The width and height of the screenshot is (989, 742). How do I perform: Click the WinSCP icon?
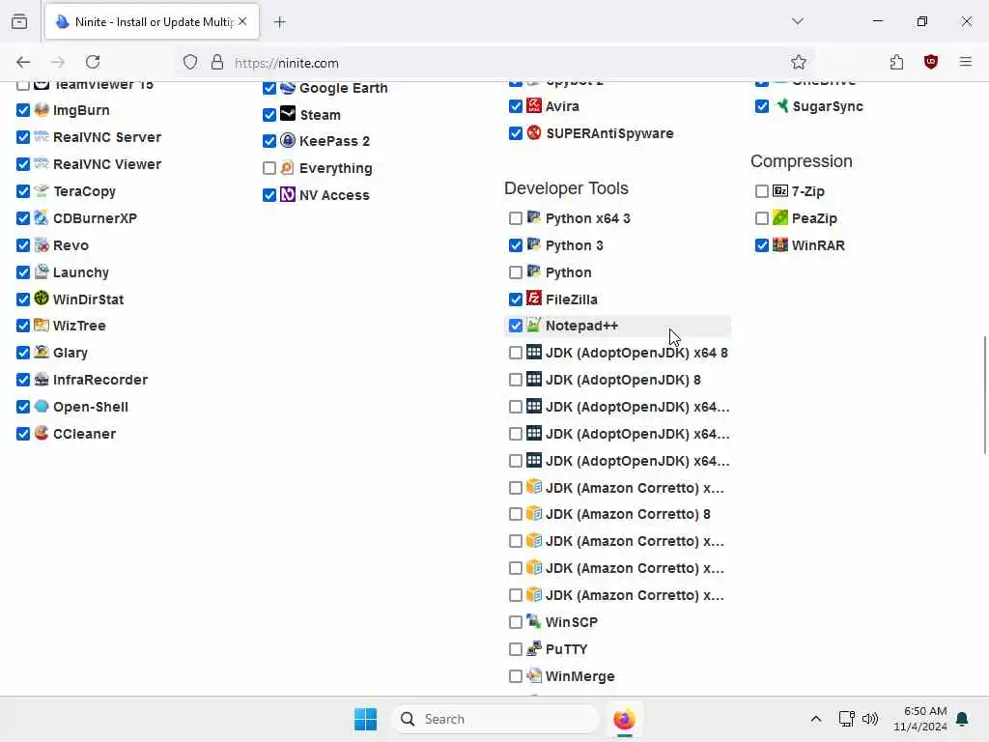pyautogui.click(x=534, y=621)
